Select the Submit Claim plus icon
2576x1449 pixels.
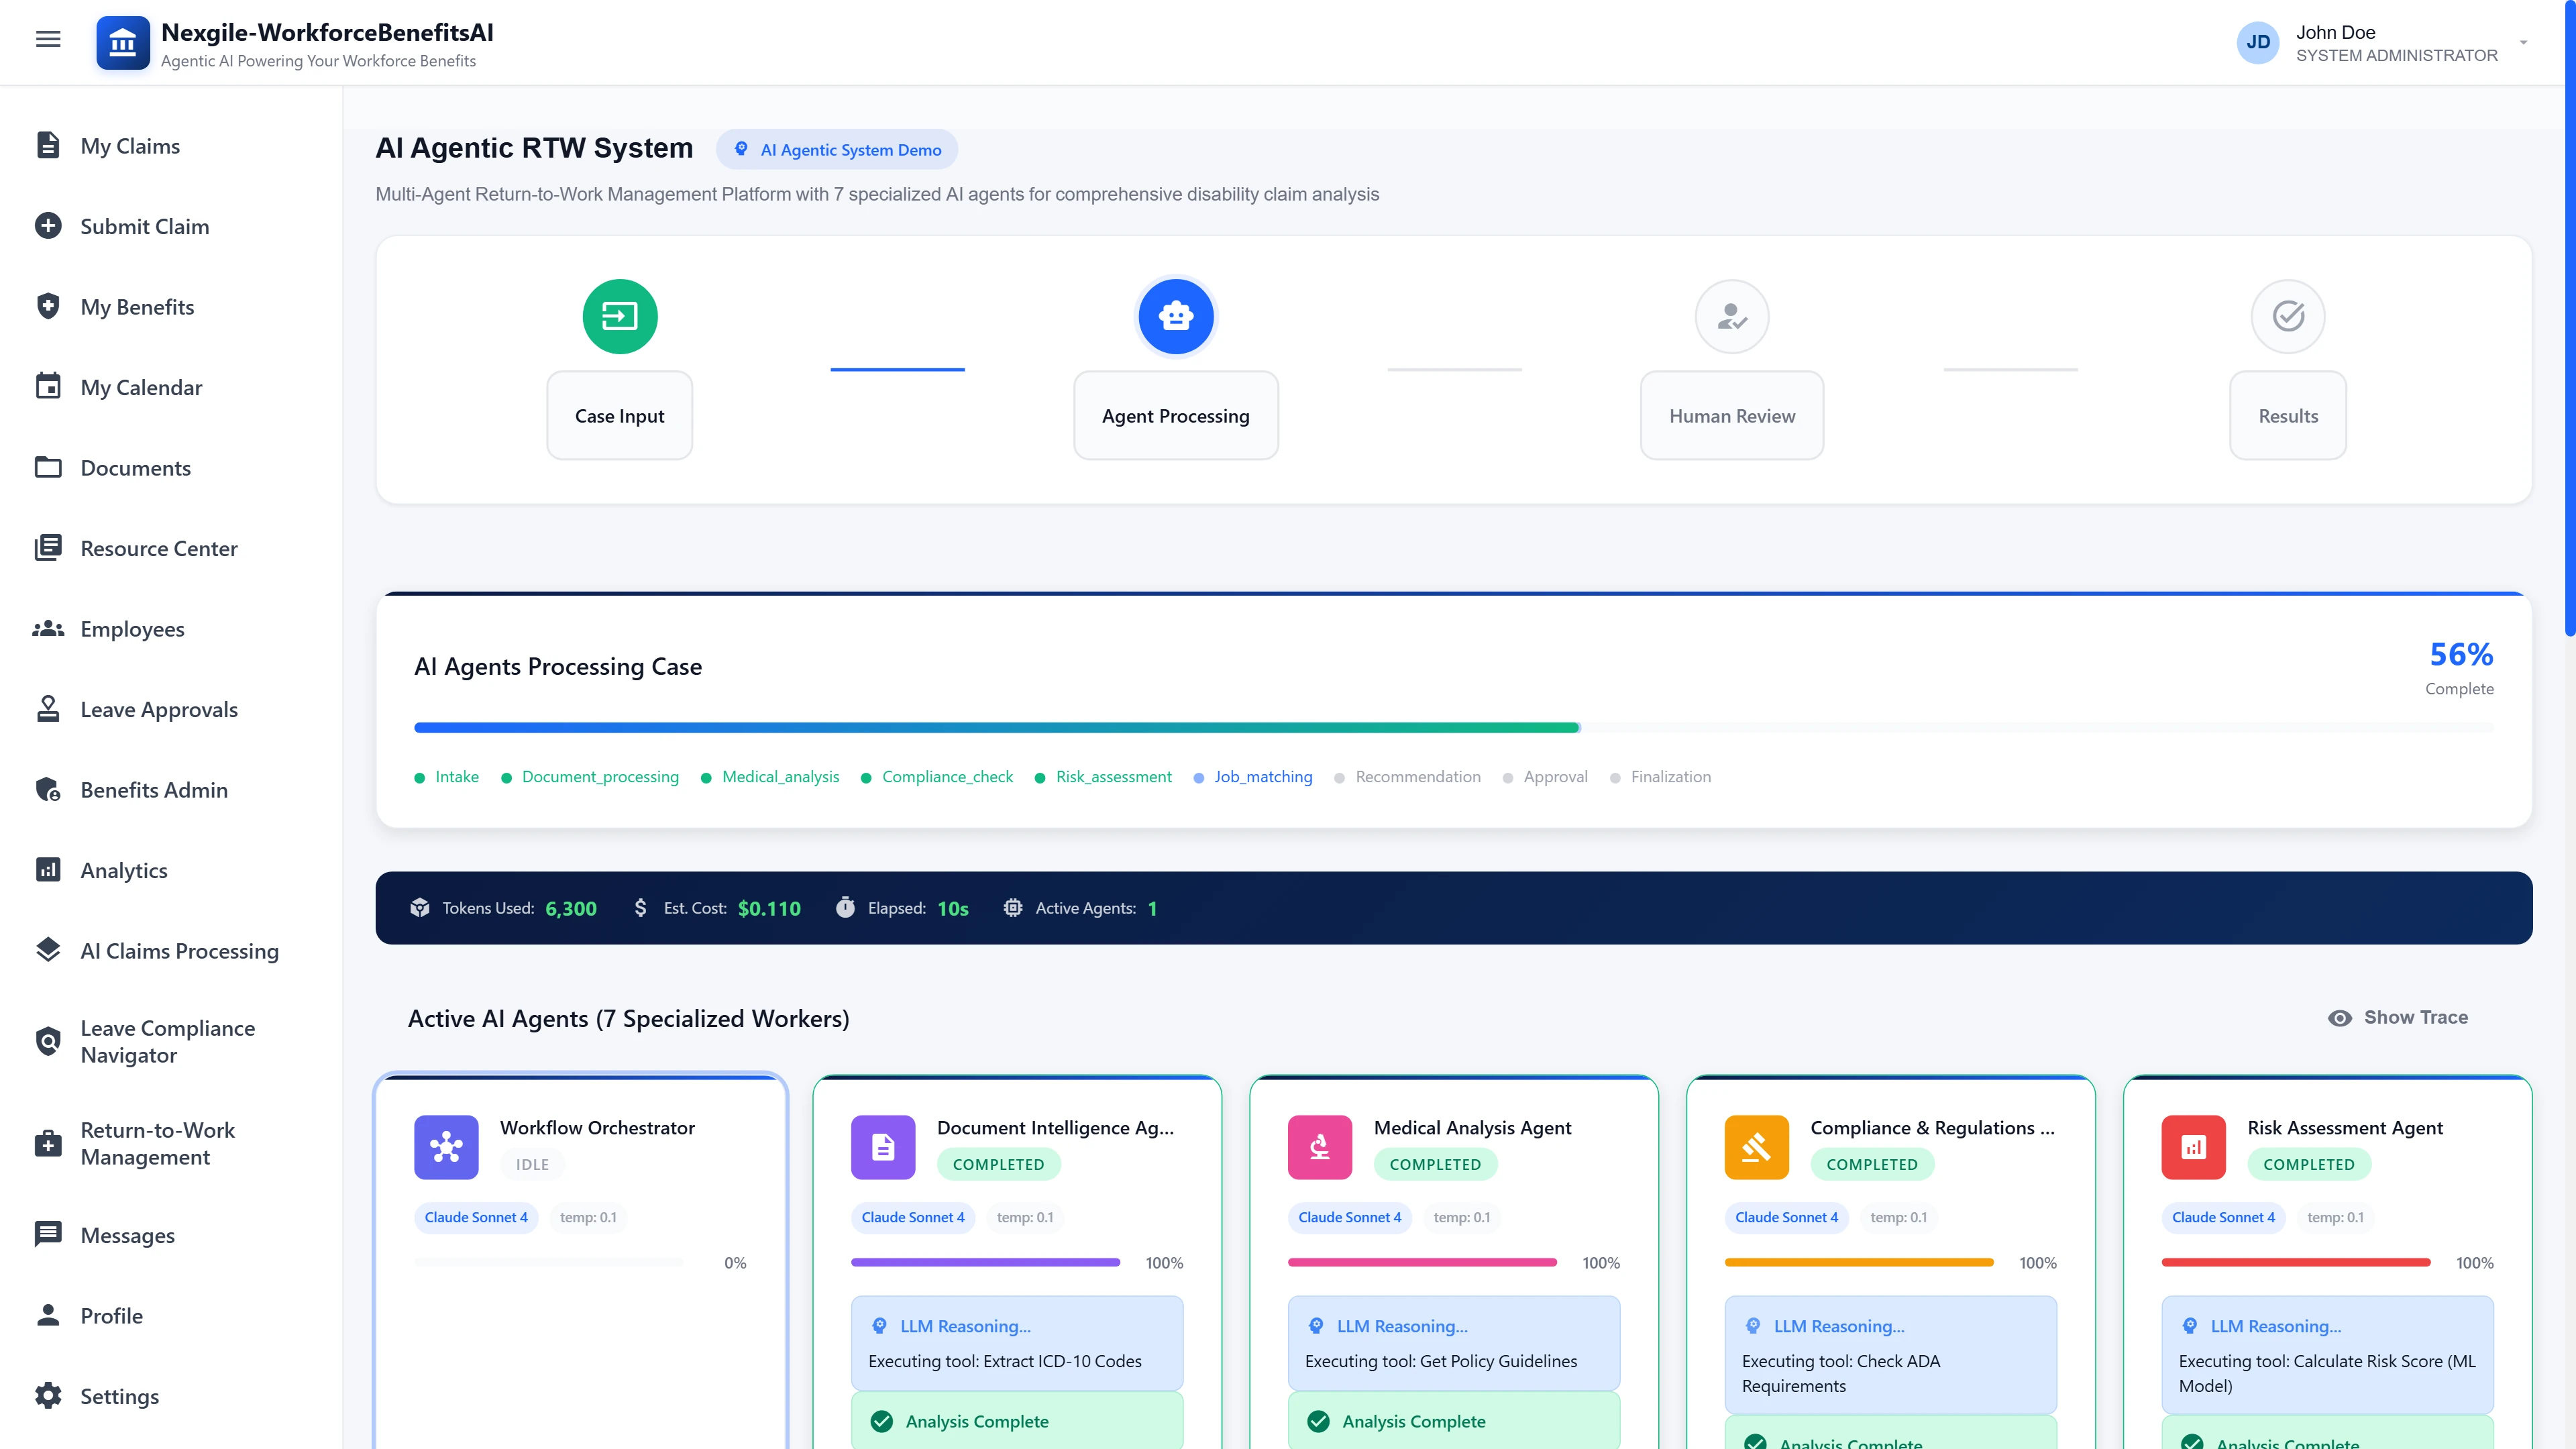48,225
